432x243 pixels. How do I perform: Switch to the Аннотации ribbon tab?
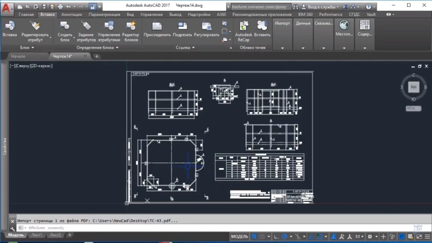(72, 15)
